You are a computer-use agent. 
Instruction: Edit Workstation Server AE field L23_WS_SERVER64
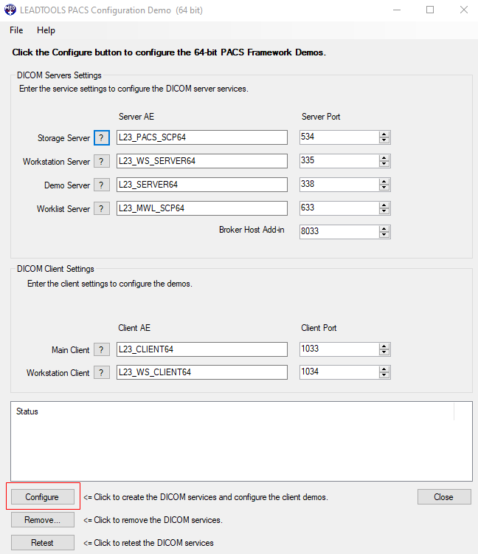point(202,161)
